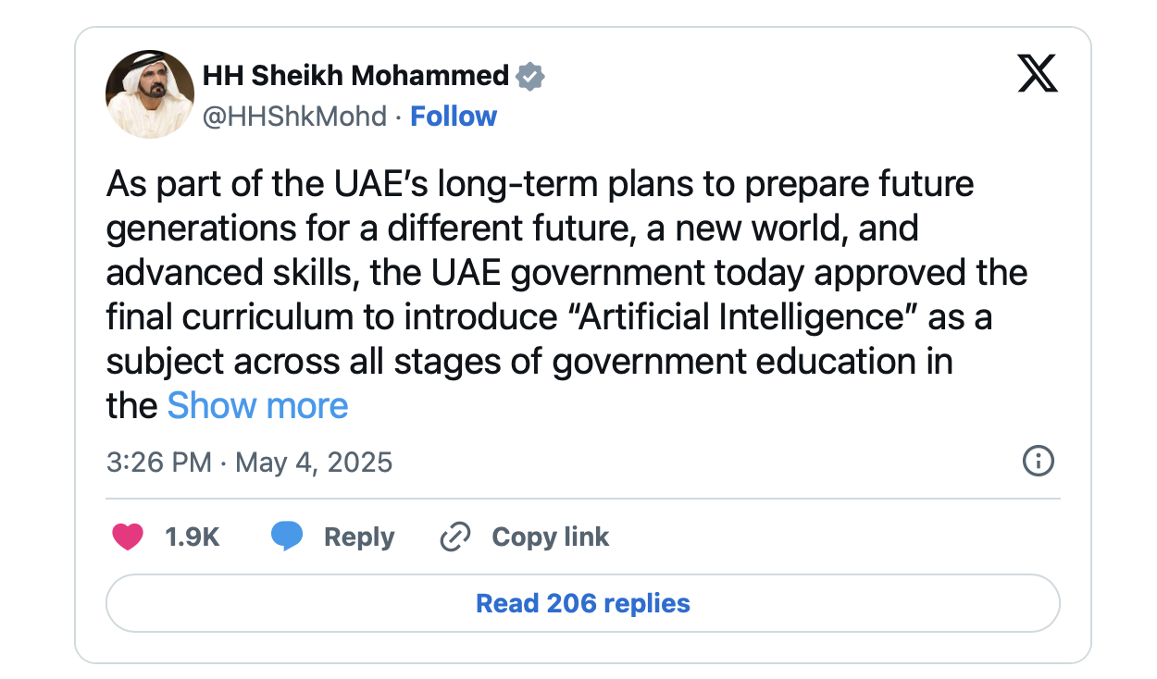Click the blue verified badge

(529, 75)
